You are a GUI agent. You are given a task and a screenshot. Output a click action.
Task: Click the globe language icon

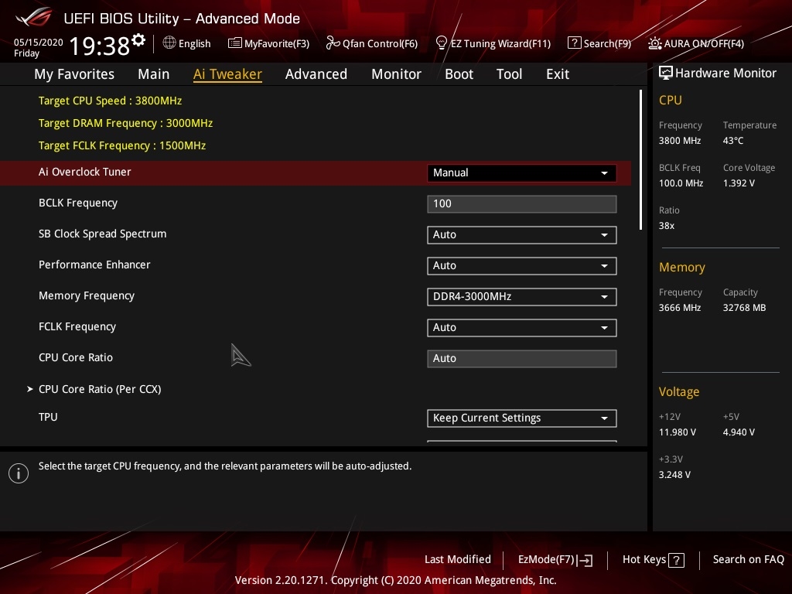click(x=169, y=43)
